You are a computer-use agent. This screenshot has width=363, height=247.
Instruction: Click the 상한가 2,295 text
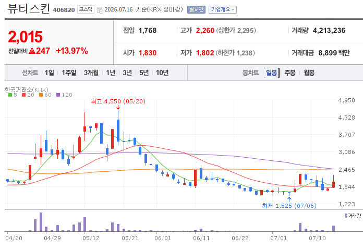(x=236, y=30)
